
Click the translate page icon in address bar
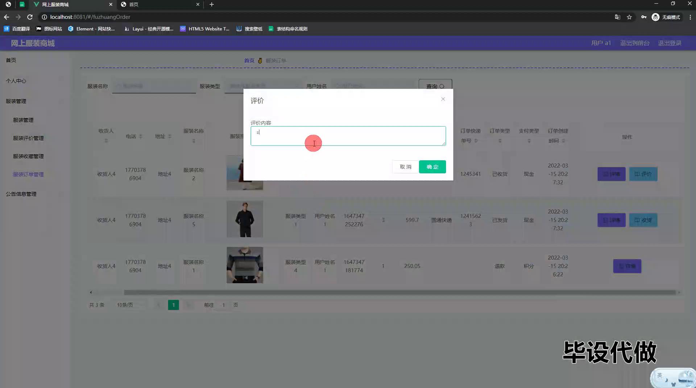617,17
